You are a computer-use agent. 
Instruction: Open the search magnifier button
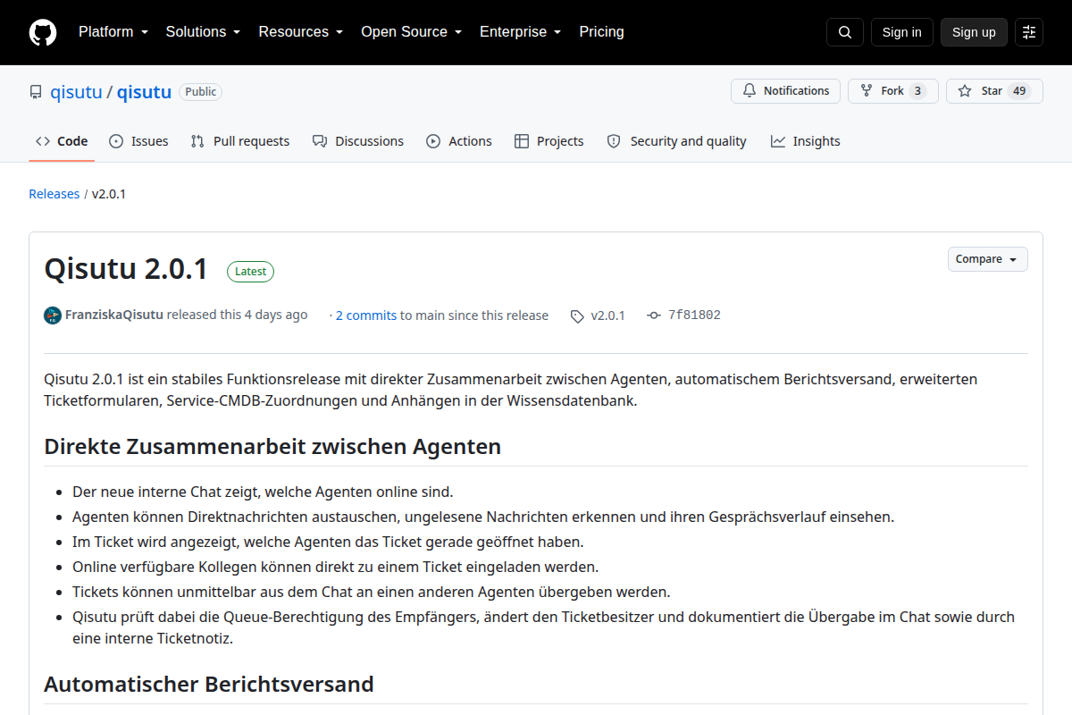(845, 32)
